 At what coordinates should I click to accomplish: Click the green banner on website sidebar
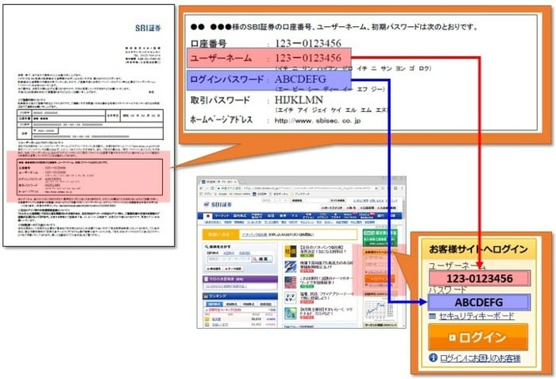pyautogui.click(x=380, y=237)
